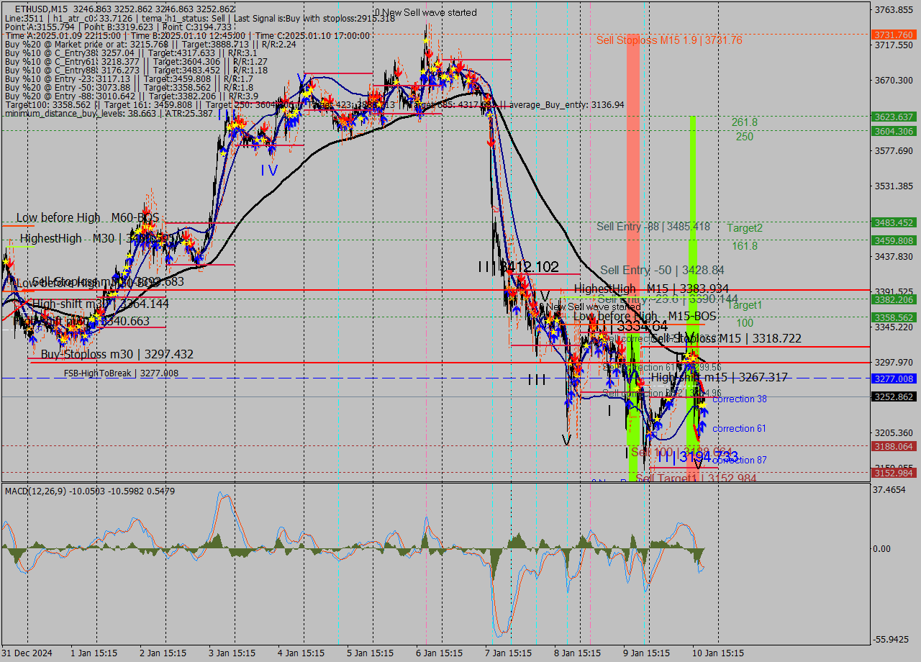The image size is (921, 662).
Task: Click the blue I V wave label
Action: [268, 171]
